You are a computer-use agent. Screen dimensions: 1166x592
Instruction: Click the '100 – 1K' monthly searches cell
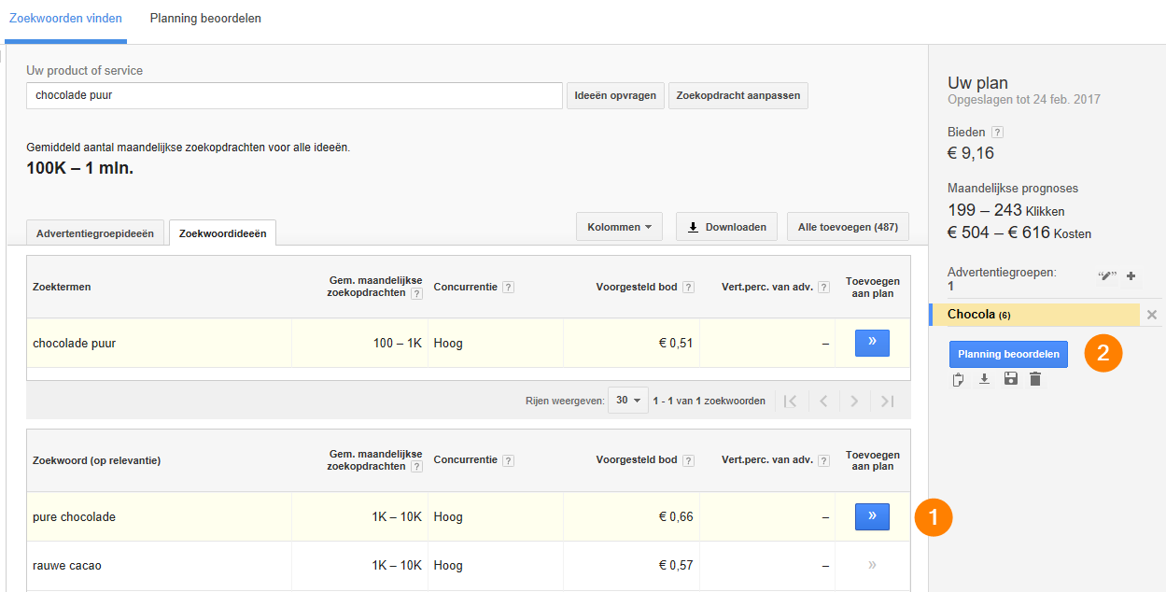pos(398,343)
